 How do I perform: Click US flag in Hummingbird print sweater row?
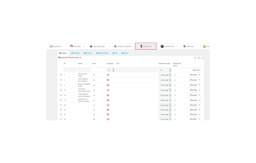pyautogui.click(x=108, y=80)
